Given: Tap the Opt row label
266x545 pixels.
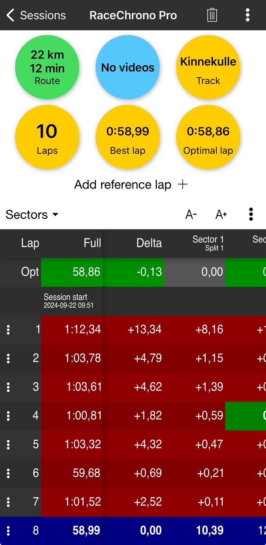Looking at the screenshot, I should 30,272.
